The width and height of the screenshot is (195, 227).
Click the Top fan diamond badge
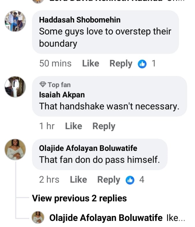click(43, 85)
